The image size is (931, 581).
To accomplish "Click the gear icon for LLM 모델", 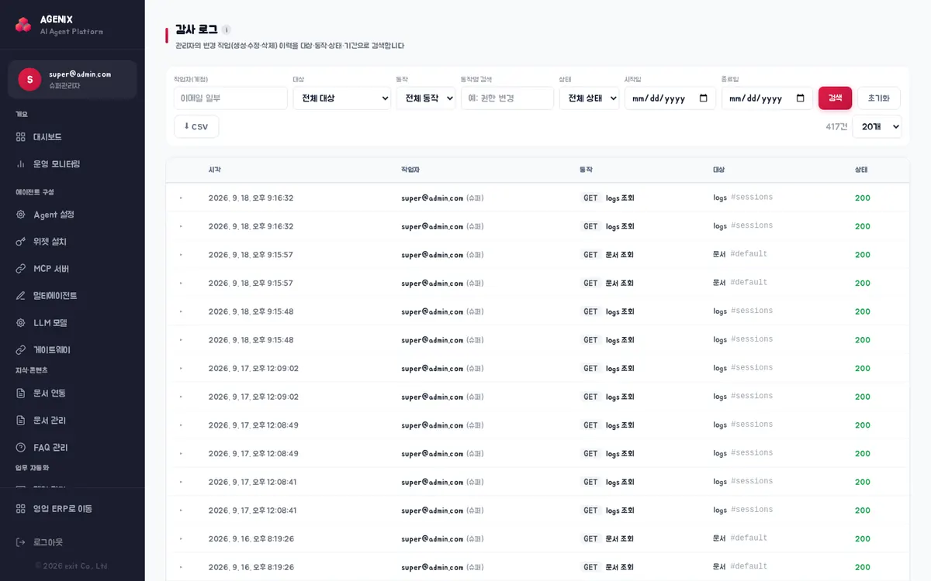I will pyautogui.click(x=21, y=323).
